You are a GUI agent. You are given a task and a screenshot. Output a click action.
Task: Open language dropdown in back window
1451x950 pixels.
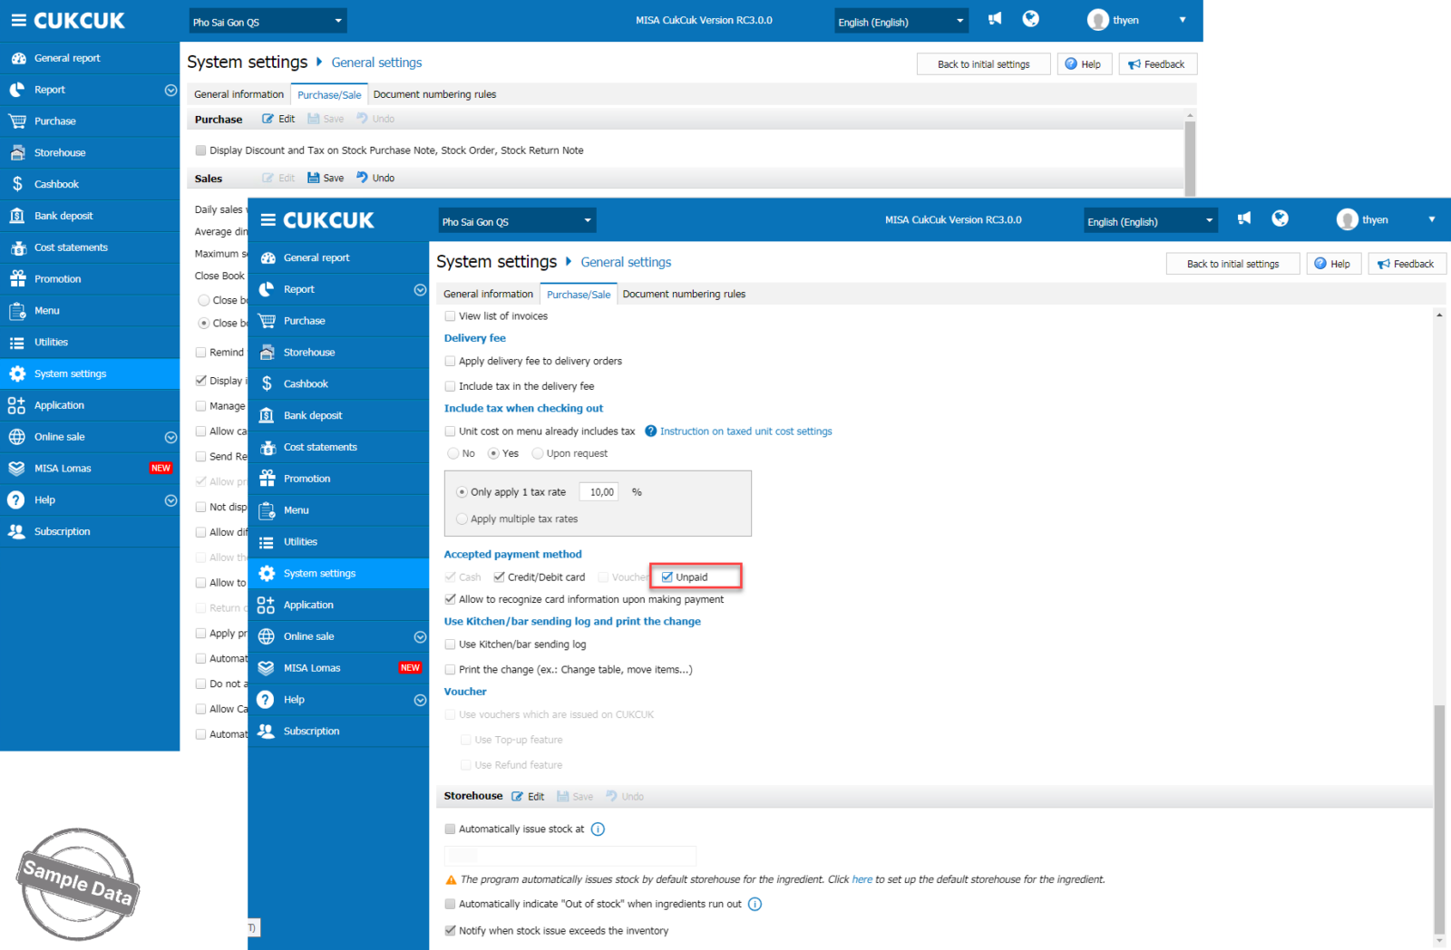(x=901, y=22)
